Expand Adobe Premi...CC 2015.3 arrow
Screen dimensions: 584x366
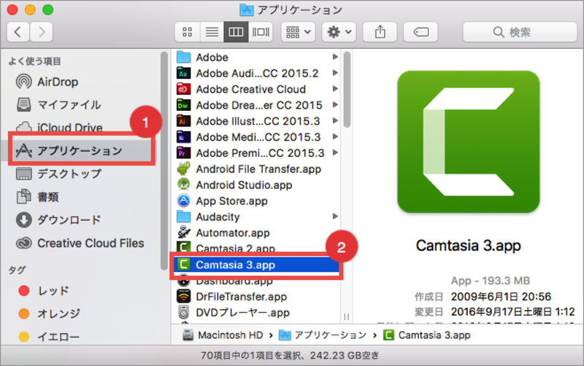(x=335, y=153)
